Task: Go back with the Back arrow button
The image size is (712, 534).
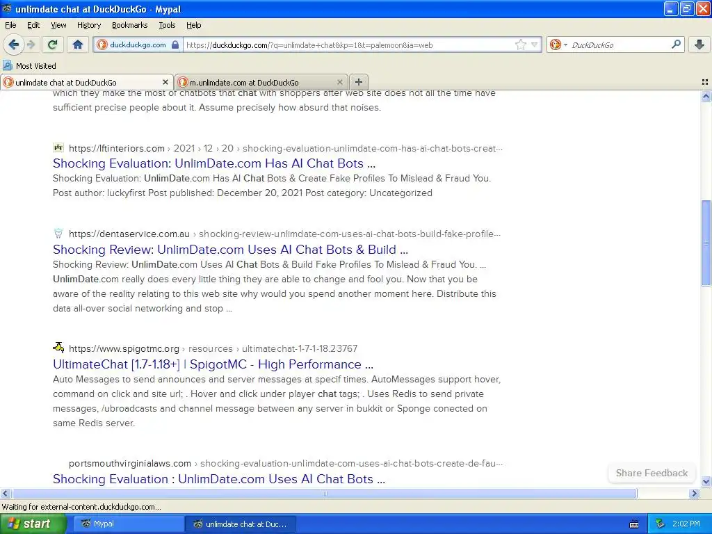Action: [x=13, y=44]
